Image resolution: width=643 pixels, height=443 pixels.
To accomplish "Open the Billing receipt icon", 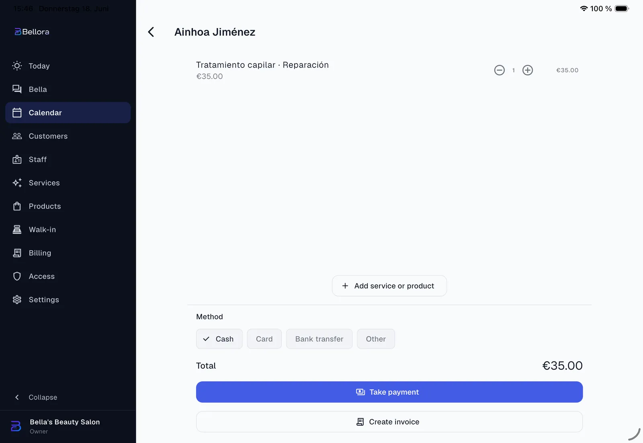I will pyautogui.click(x=17, y=253).
